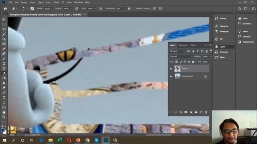
Task: Select the Crop tool
Action: [x=4, y=39]
